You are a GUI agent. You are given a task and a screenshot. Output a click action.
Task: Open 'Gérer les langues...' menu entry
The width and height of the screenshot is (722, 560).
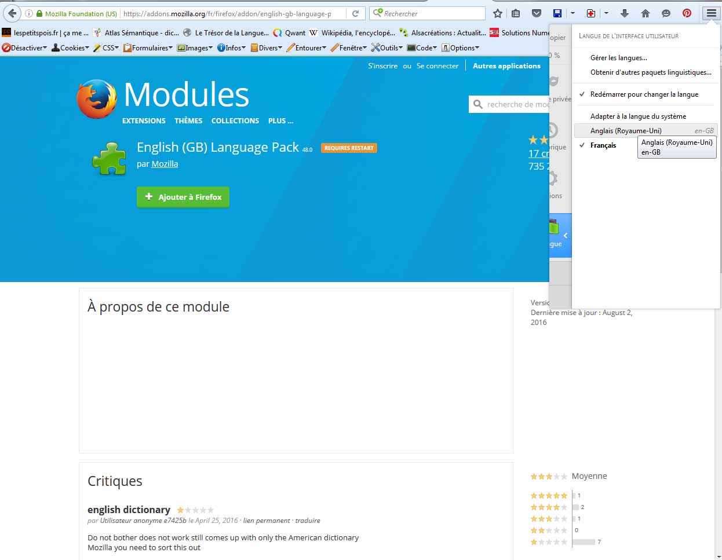(x=618, y=58)
